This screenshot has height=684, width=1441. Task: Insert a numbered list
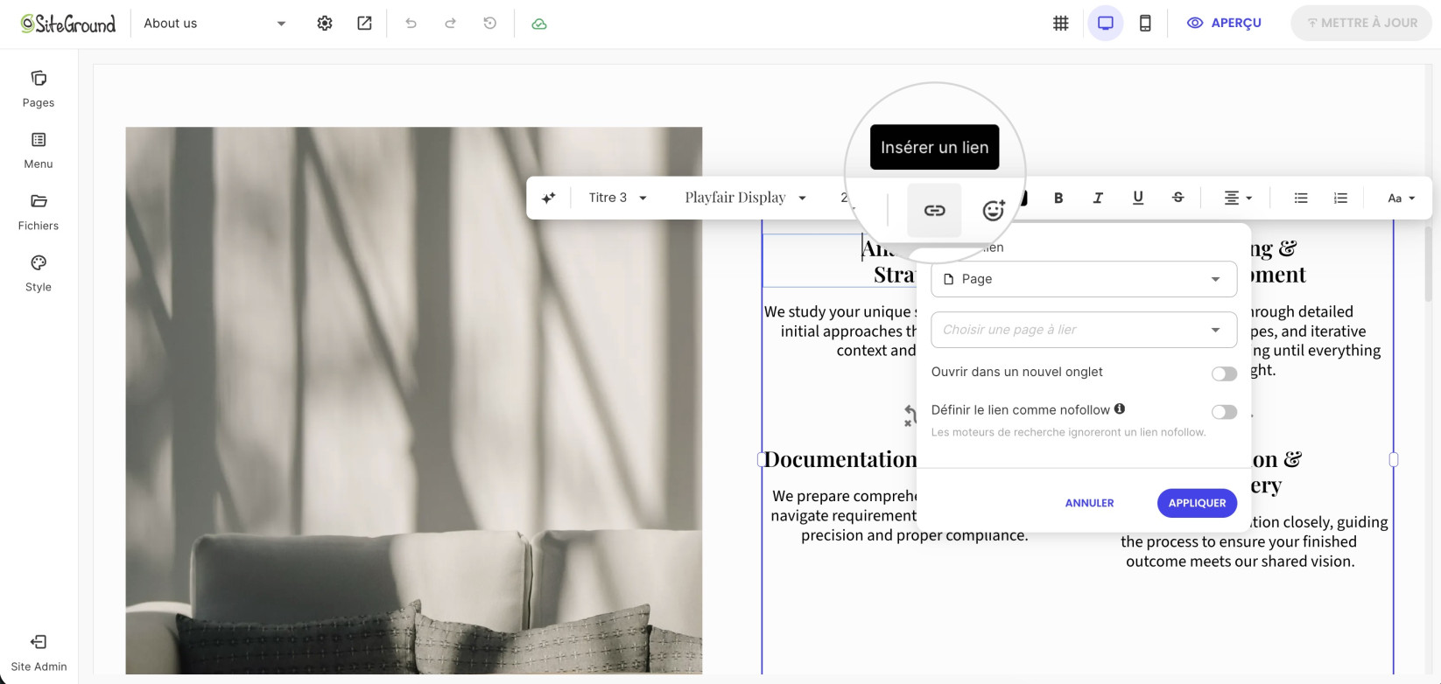[1340, 198]
